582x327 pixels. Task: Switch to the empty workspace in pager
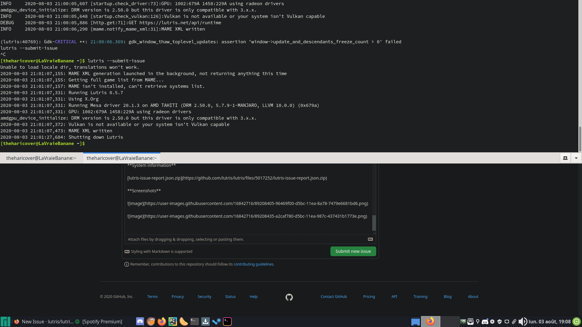pyautogui.click(x=450, y=321)
